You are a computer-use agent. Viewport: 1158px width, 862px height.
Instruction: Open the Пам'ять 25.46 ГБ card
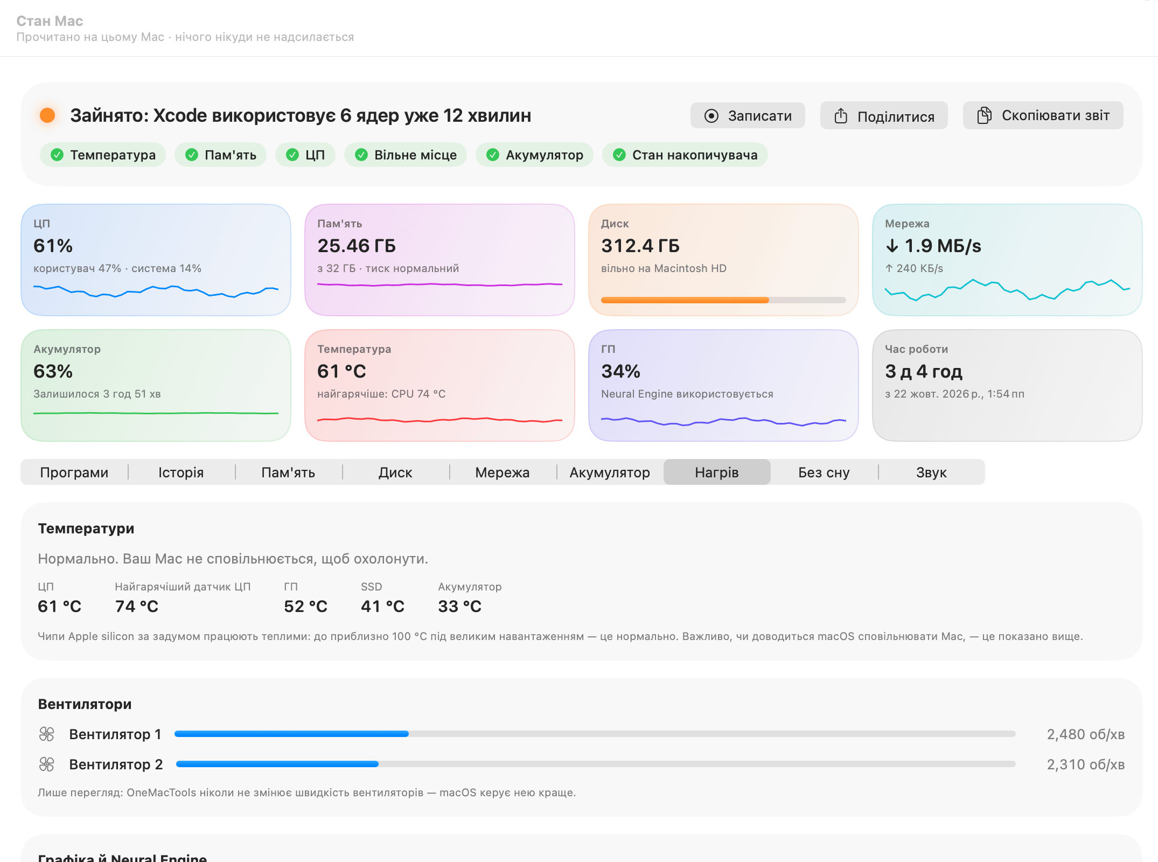(x=440, y=260)
